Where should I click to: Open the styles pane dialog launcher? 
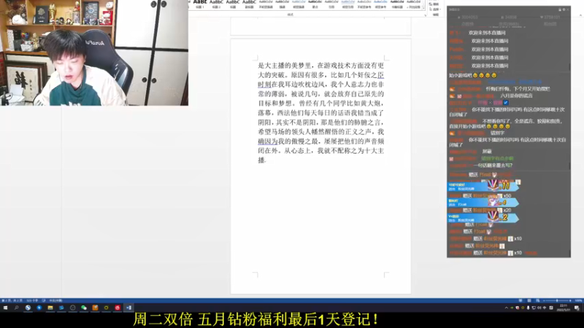425,15
